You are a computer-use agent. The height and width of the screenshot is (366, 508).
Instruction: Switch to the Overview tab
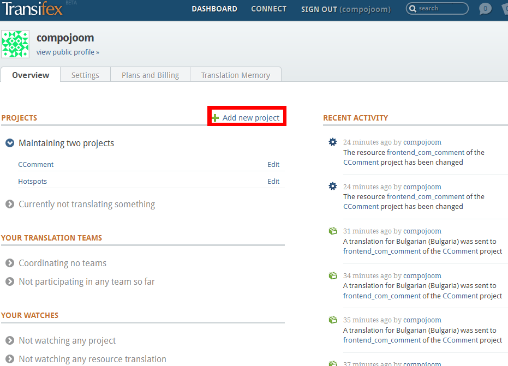pyautogui.click(x=31, y=75)
